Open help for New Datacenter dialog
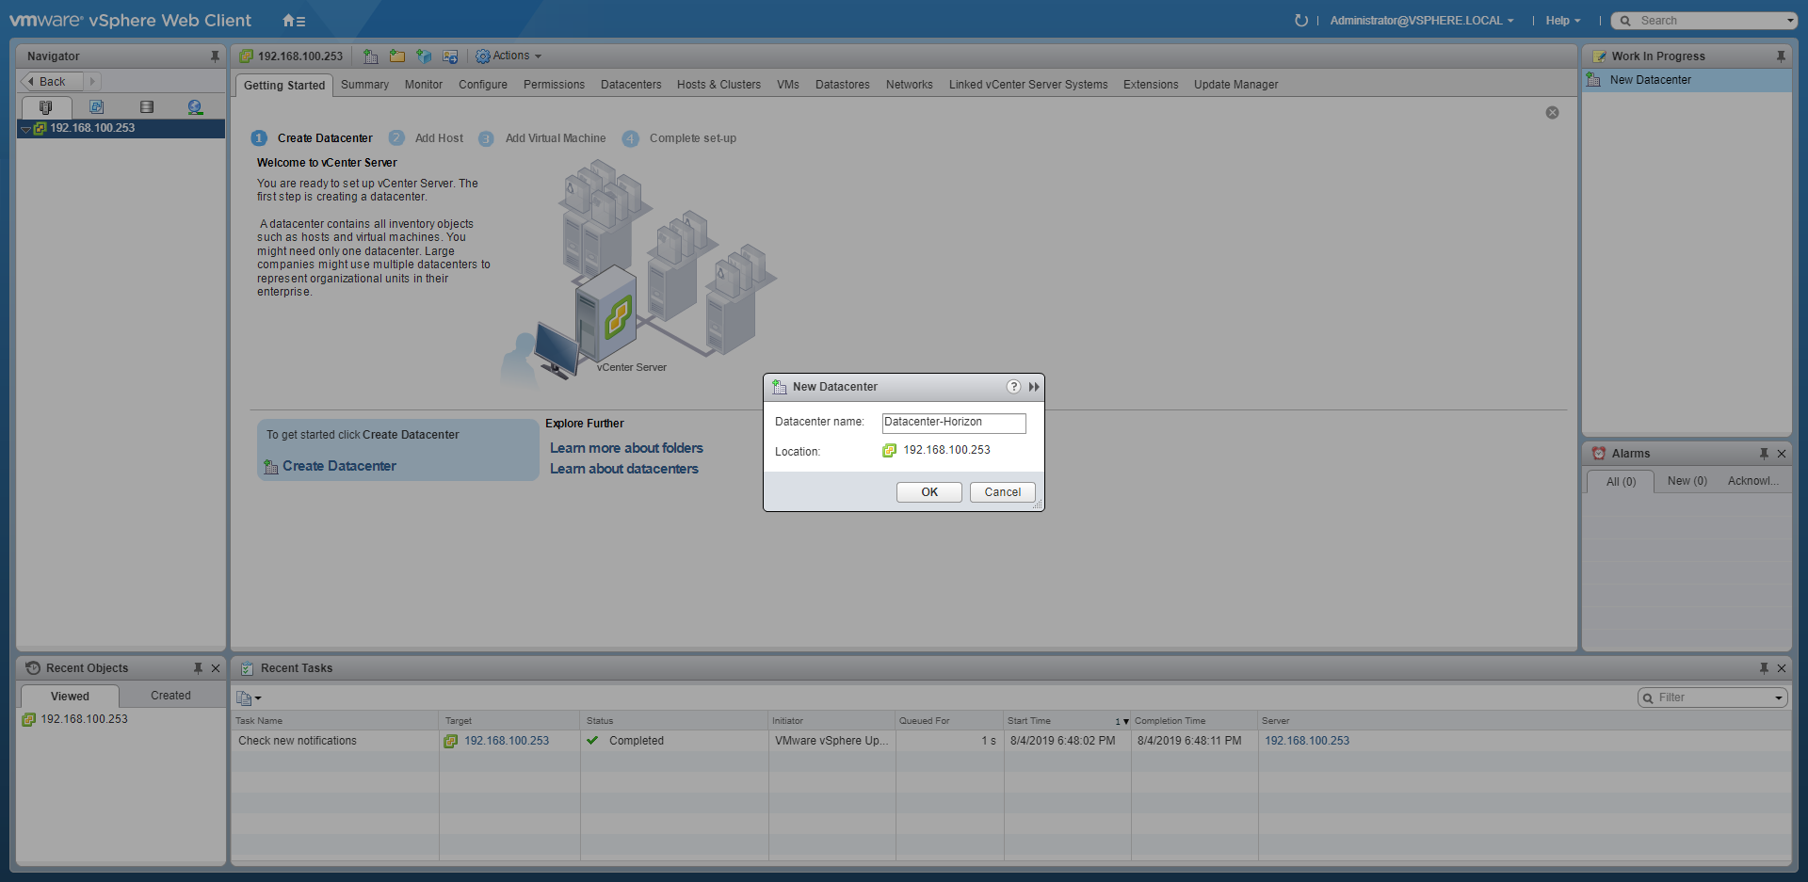This screenshot has height=882, width=1808. [x=1013, y=387]
